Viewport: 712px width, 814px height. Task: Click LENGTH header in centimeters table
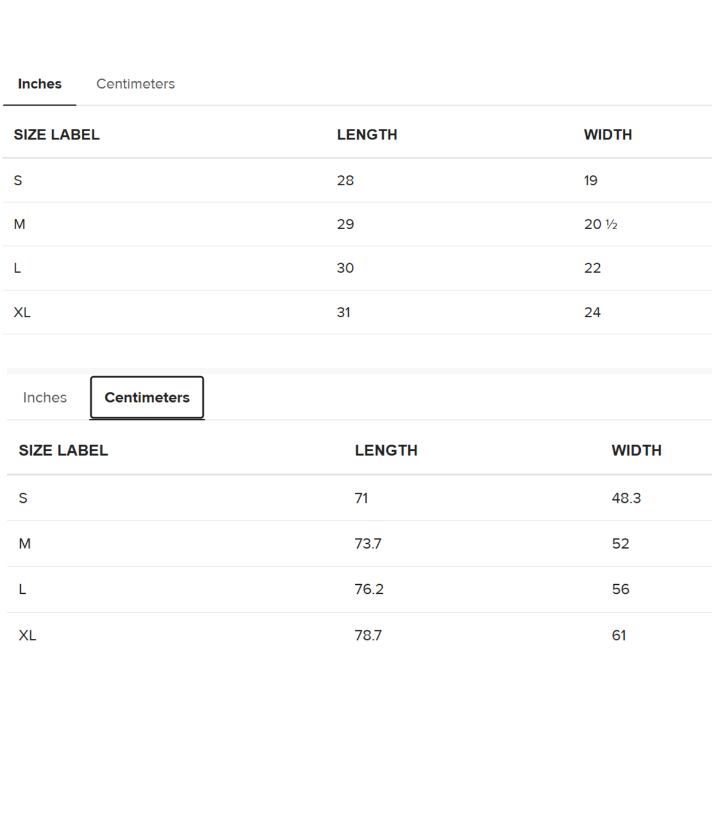tap(386, 450)
